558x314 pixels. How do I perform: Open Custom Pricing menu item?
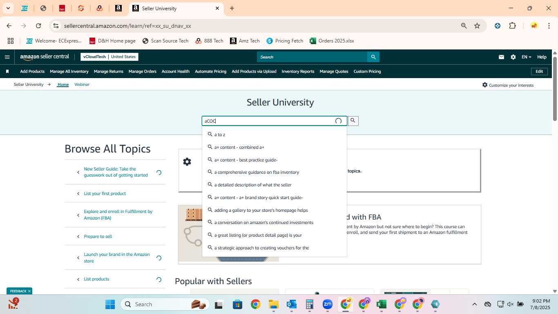point(367,72)
